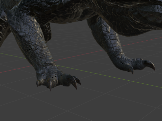Click the front foot's leftmost rounded claw
162x121 pixels.
coord(38,83)
